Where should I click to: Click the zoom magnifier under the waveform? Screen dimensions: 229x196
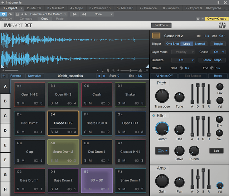(x=113, y=70)
